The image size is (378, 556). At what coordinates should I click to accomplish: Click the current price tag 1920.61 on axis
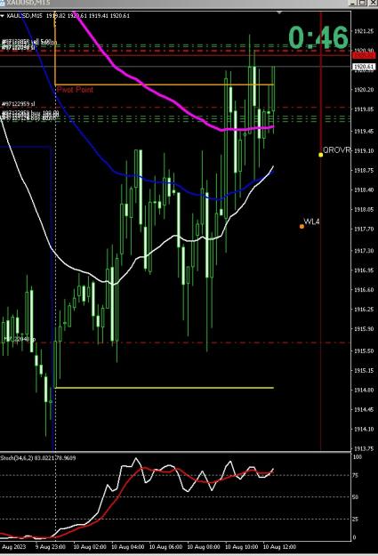point(364,67)
